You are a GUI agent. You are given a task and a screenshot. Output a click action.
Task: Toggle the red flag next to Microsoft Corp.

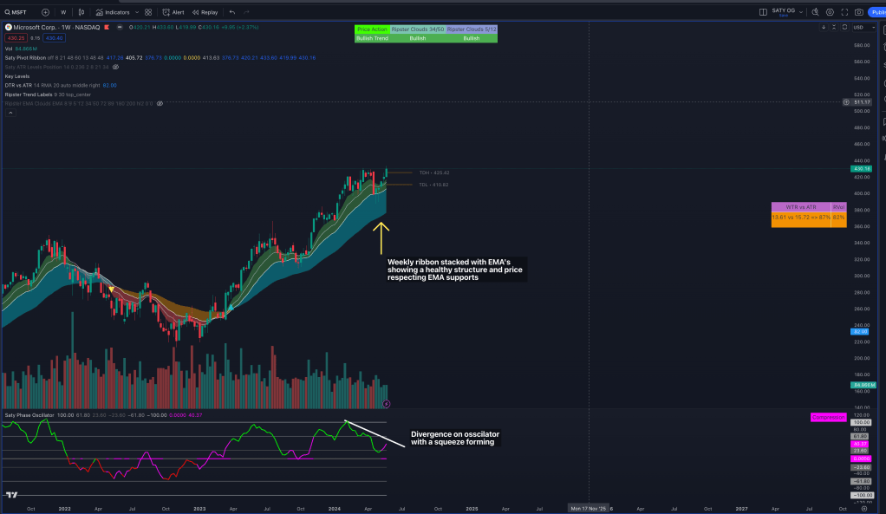[x=106, y=28]
